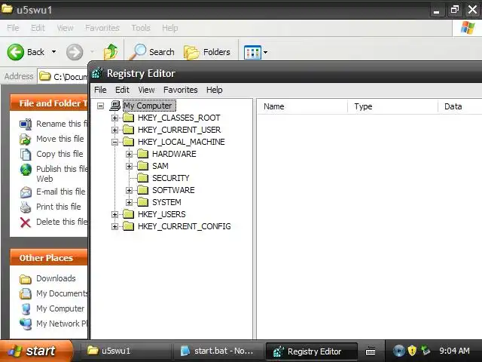482x362 pixels.
Task: Switch to start.bat Notepad taskbar button
Action: coord(218,351)
